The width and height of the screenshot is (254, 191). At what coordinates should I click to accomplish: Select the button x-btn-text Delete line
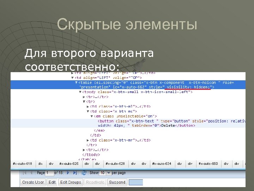coord(128,123)
